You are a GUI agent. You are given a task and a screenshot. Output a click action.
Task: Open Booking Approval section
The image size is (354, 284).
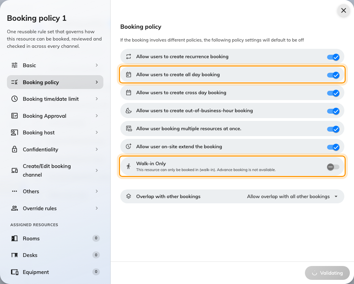tap(55, 116)
